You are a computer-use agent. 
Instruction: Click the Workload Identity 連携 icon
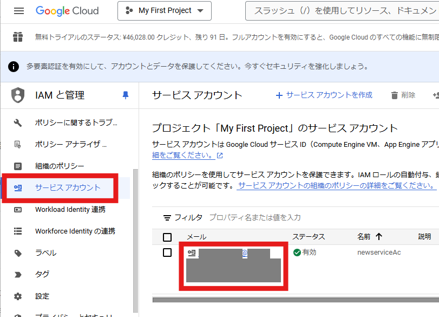coord(18,210)
